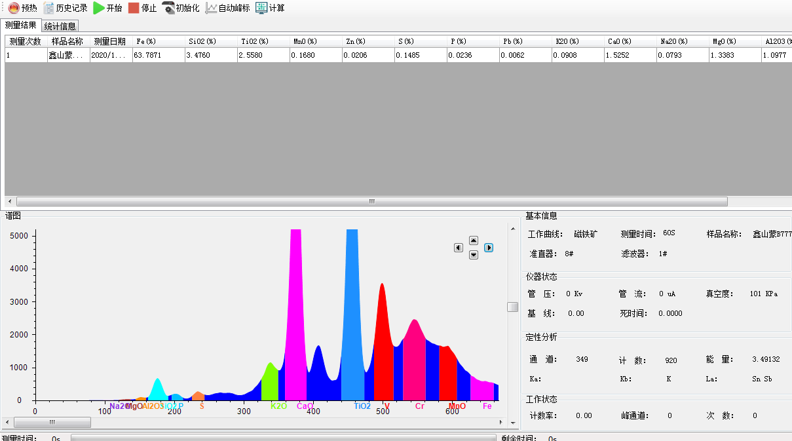Click the down arrow button on spectrum
This screenshot has width=792, height=441.
(474, 255)
